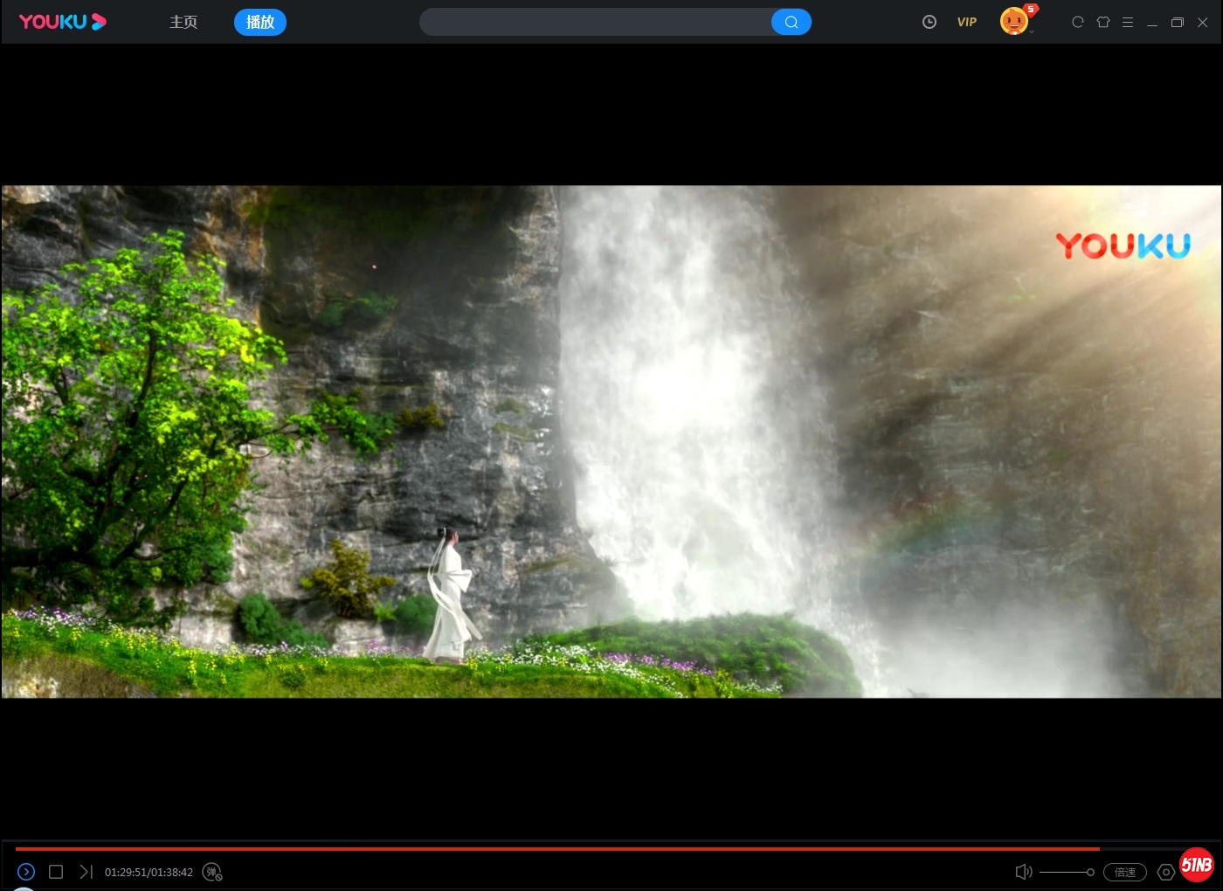1223x891 pixels.
Task: Expand the small arrow beside the avatar
Action: click(1032, 32)
